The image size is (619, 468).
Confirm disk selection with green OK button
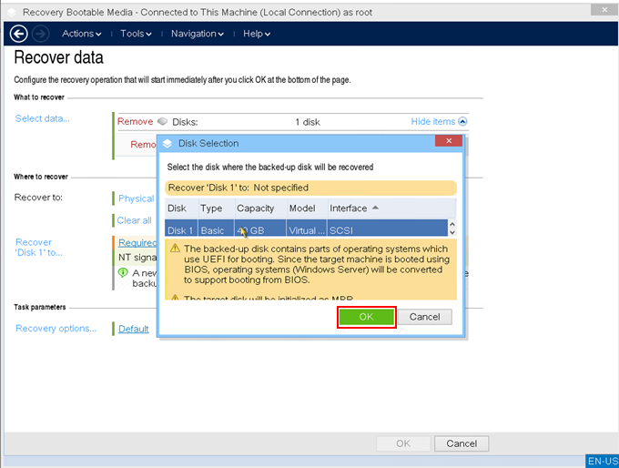(366, 317)
